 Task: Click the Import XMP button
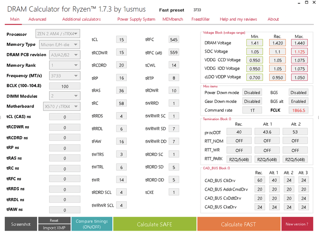pos(54,228)
